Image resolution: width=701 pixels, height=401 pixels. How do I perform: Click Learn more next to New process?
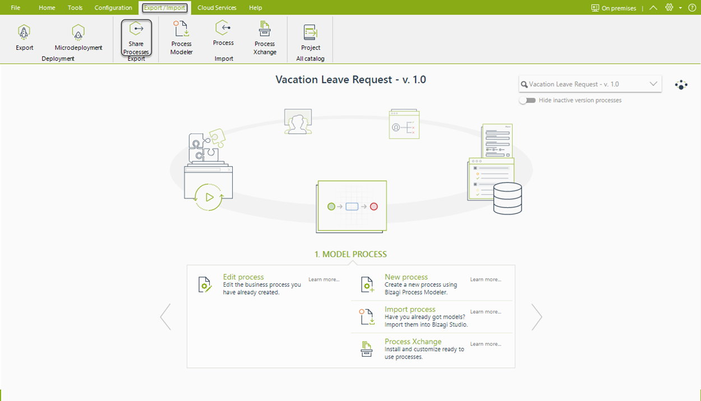[486, 279]
